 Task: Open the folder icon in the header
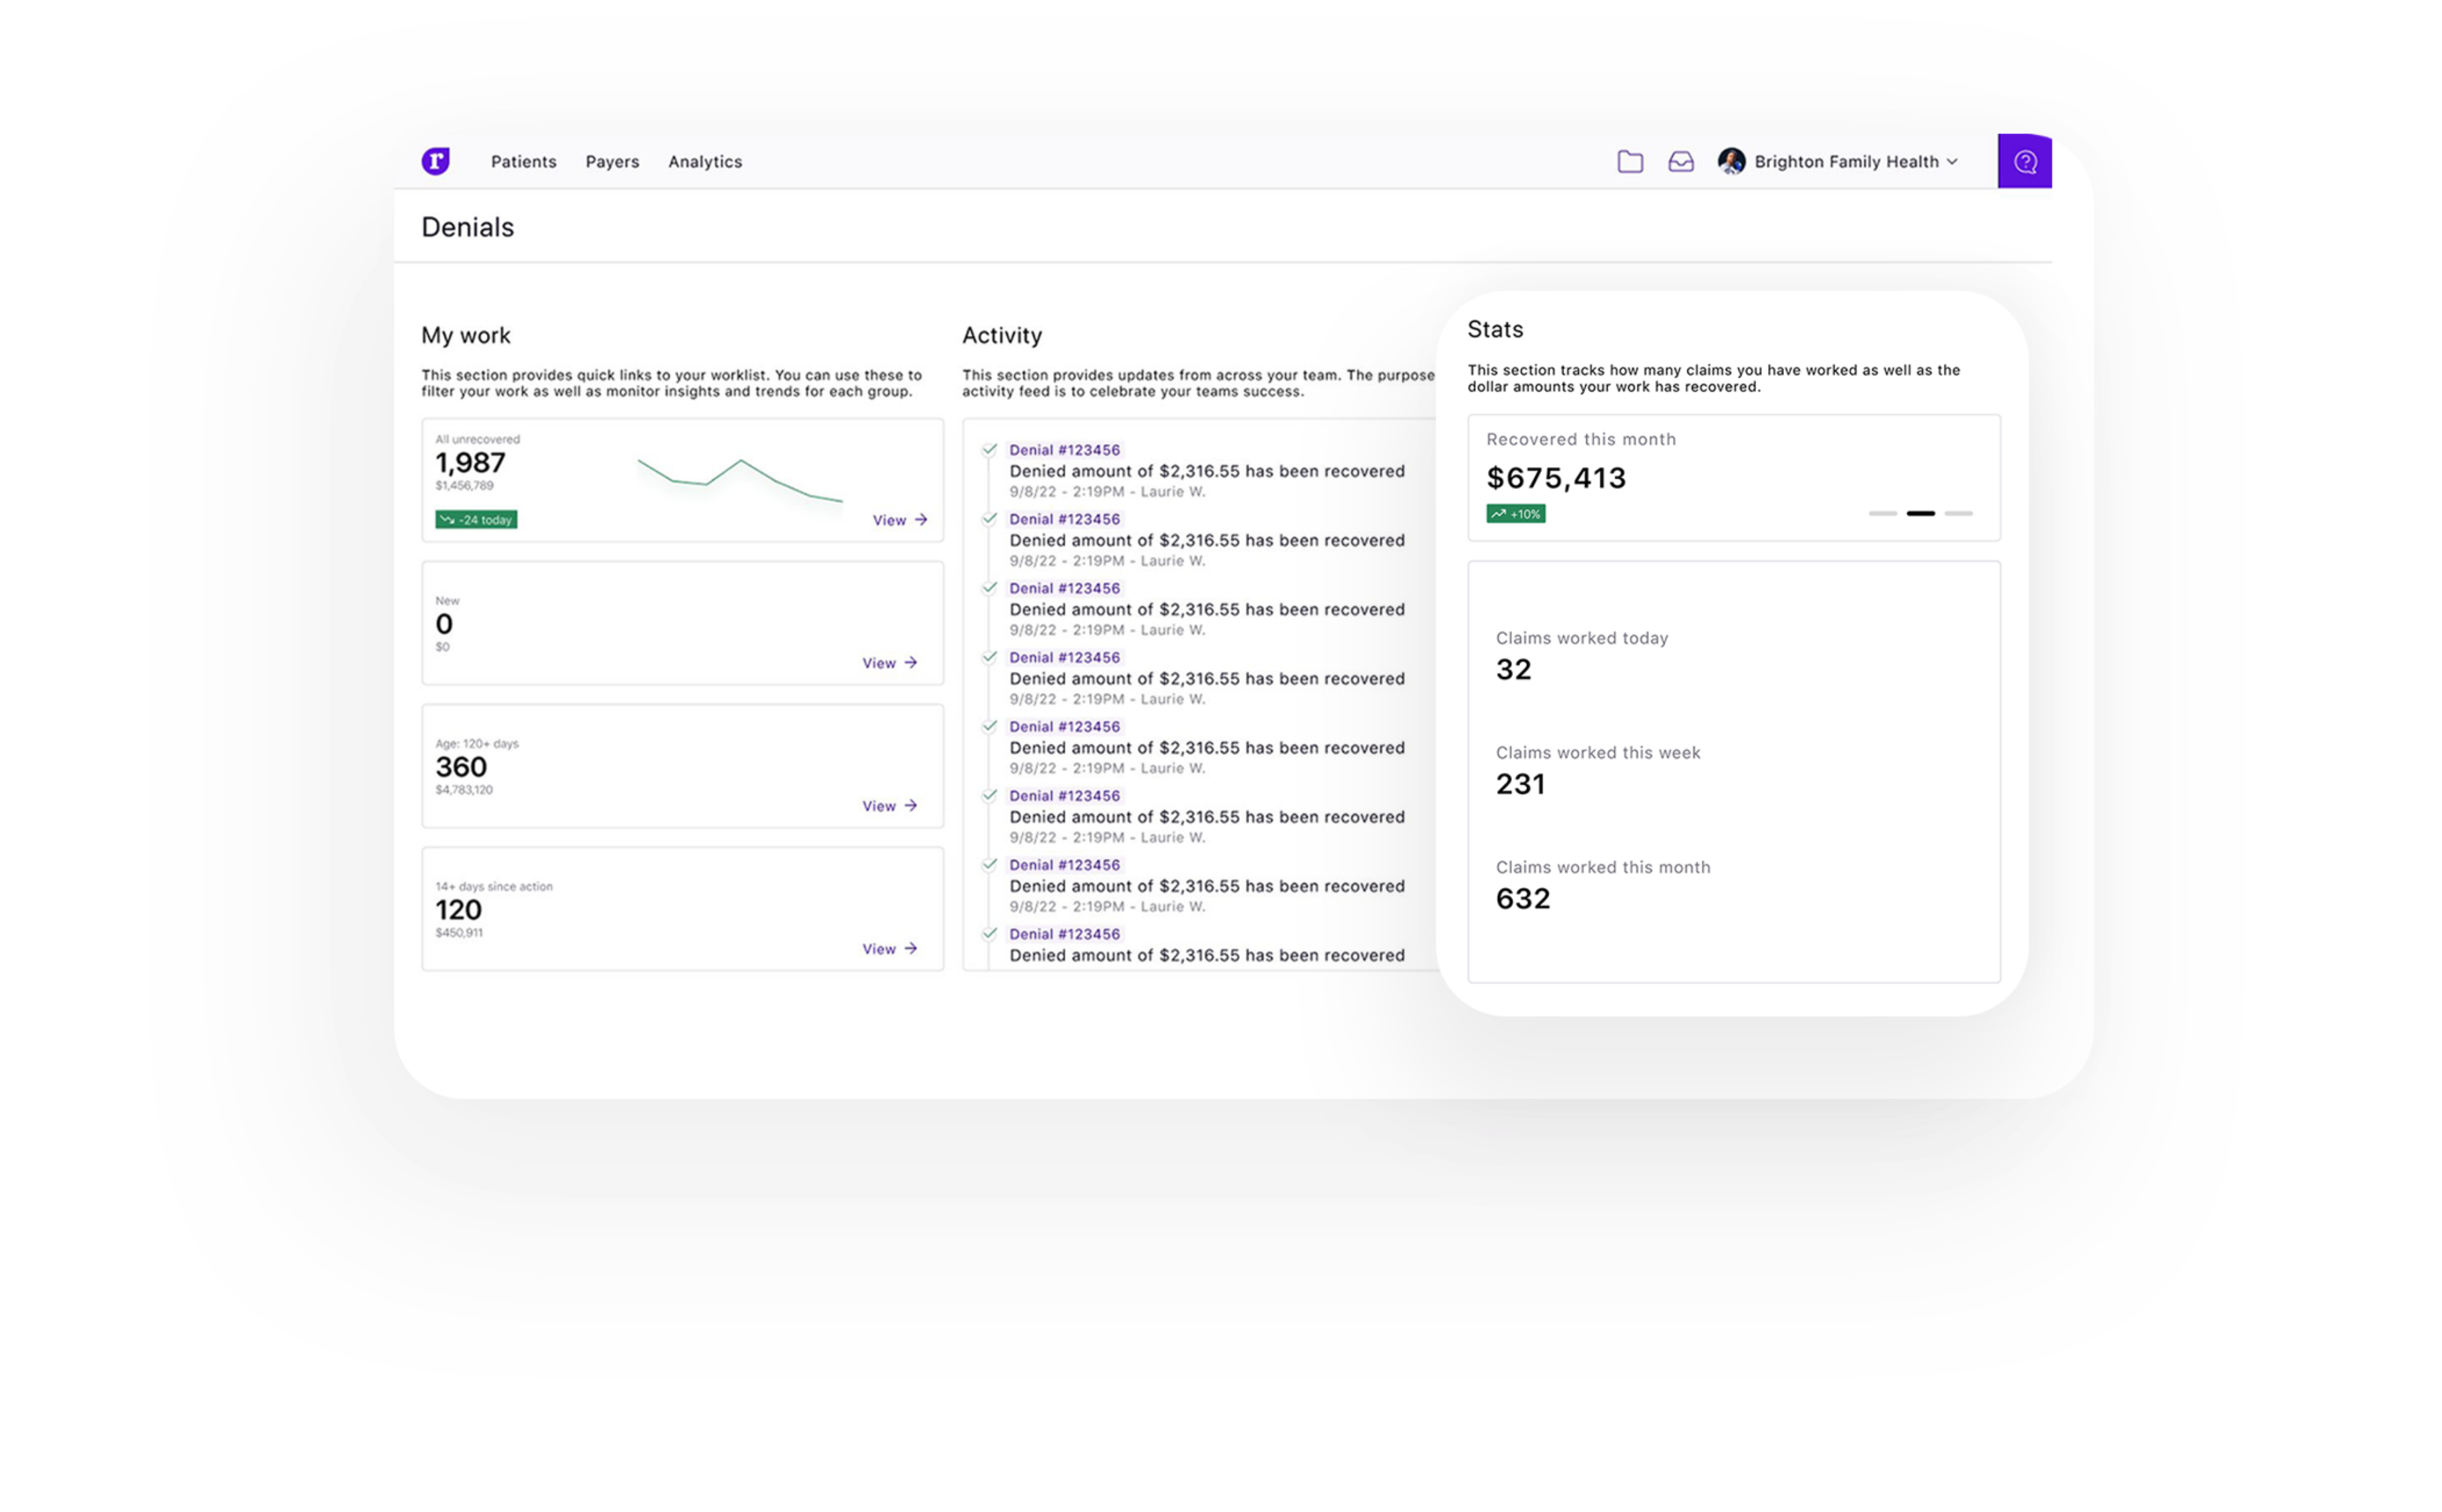pyautogui.click(x=1631, y=161)
